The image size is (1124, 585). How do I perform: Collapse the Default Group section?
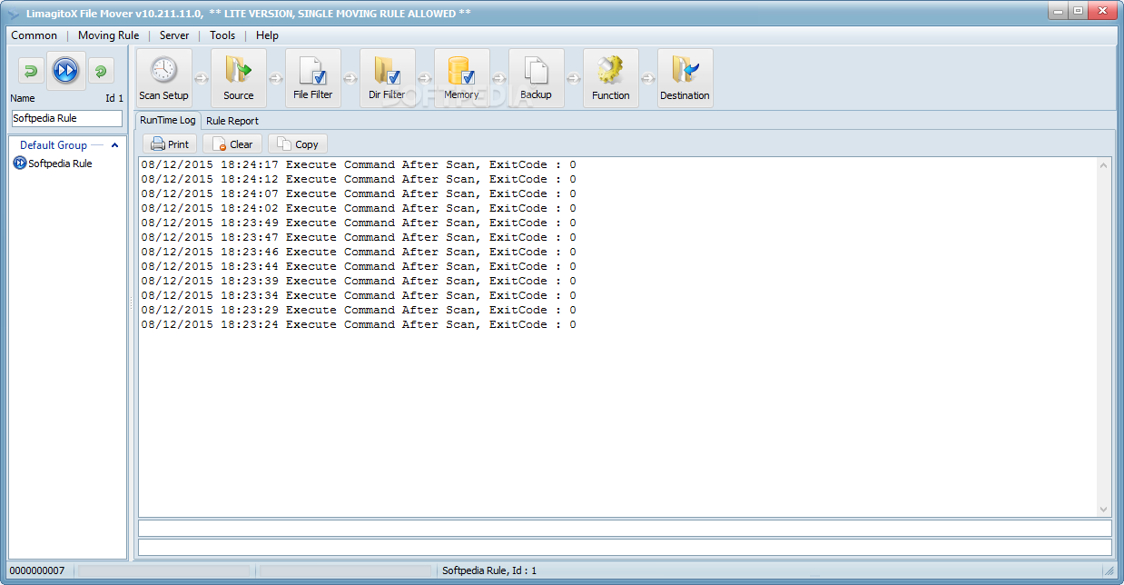tap(114, 145)
